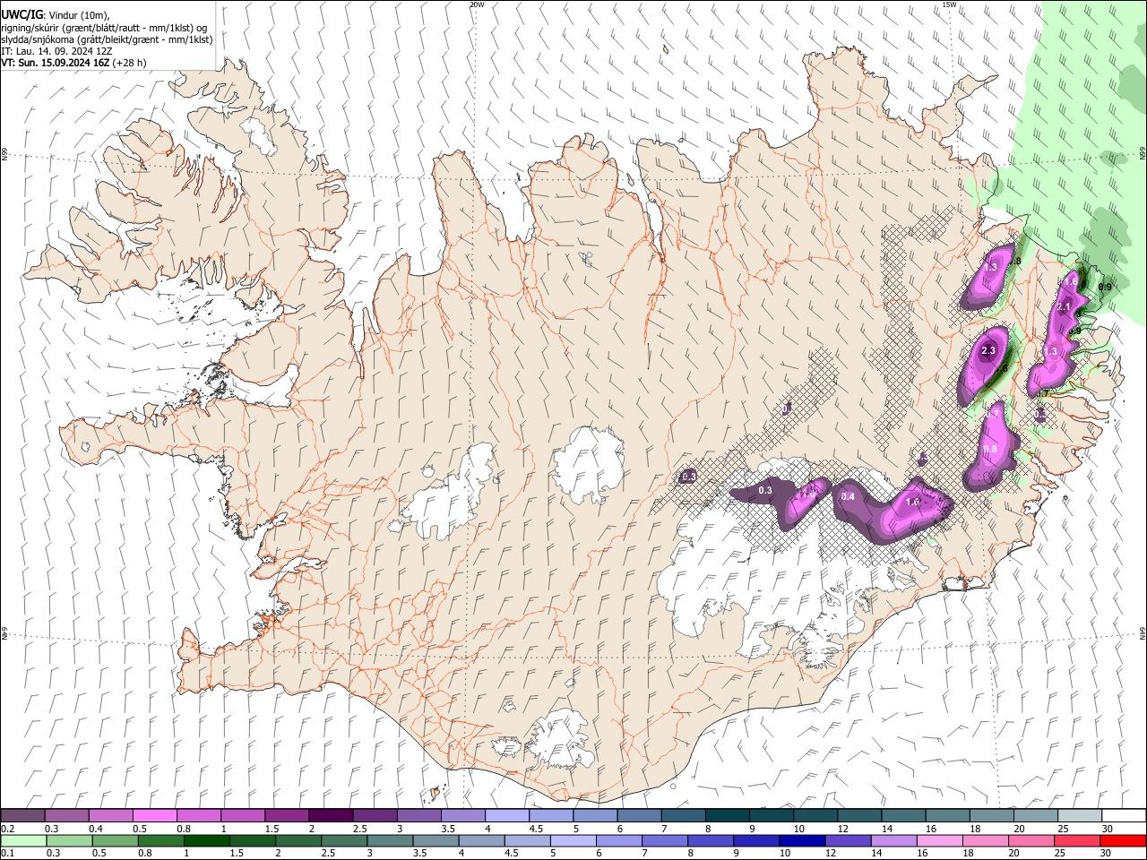The height and width of the screenshot is (860, 1147).
Task: Pick the darkest green 1 rain-scale swatch
Action: coord(206,840)
